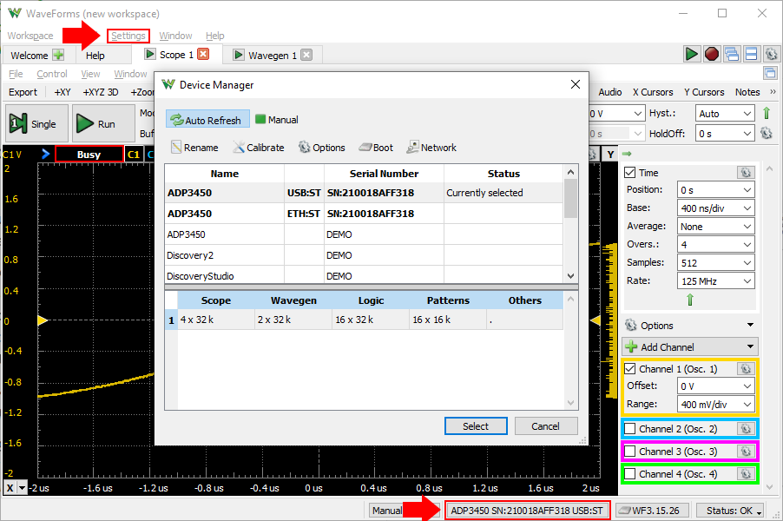Close the Wavegen 1 tab
The image size is (783, 521).
click(x=306, y=55)
